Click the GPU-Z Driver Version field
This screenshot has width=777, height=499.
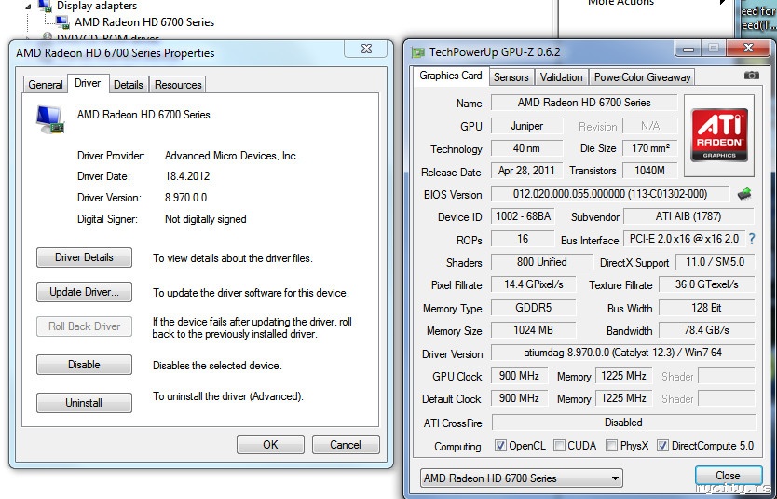623,353
